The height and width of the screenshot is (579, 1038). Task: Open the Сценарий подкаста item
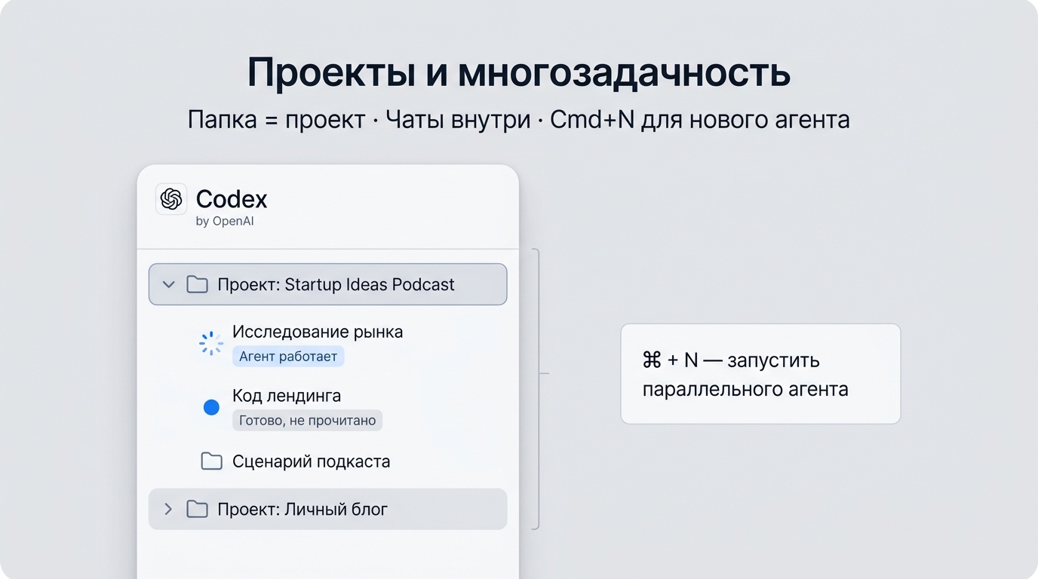pyautogui.click(x=312, y=461)
